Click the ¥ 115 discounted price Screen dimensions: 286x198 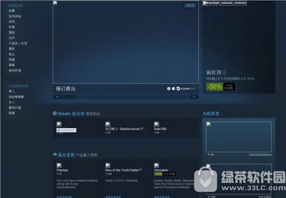pos(229,88)
